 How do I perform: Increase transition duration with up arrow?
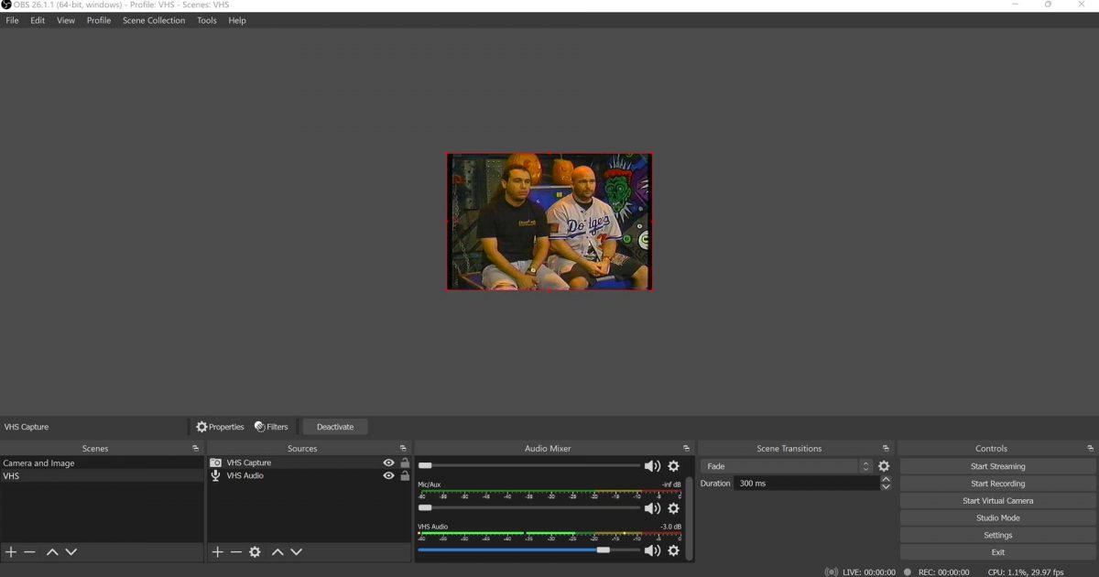click(x=886, y=479)
